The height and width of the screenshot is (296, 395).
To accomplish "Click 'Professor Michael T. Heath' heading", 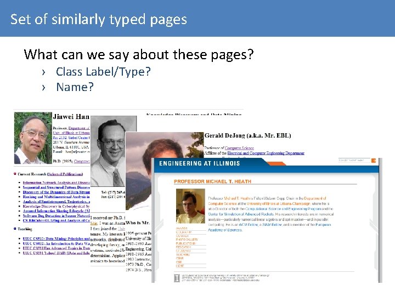I will [x=213, y=181].
